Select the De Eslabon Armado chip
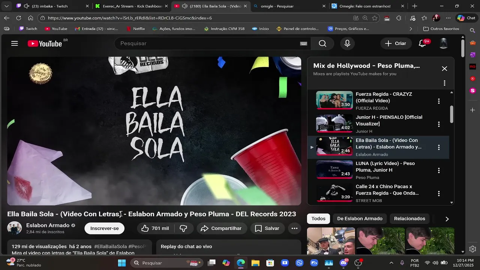The image size is (480, 270). click(x=360, y=219)
